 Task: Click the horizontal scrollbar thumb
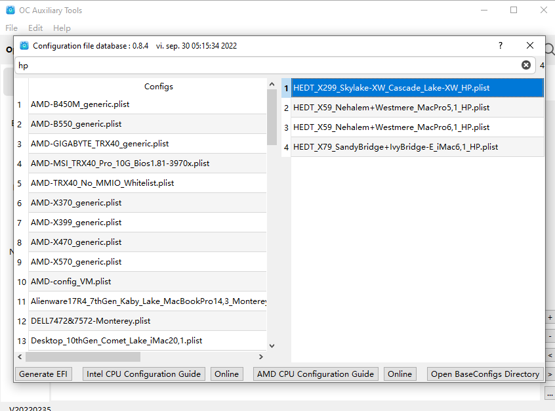[x=83, y=357]
